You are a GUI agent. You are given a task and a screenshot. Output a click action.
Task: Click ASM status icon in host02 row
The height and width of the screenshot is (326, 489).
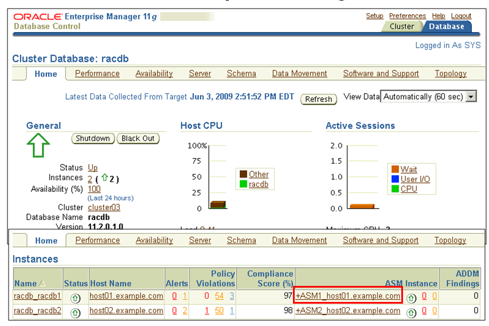(411, 313)
